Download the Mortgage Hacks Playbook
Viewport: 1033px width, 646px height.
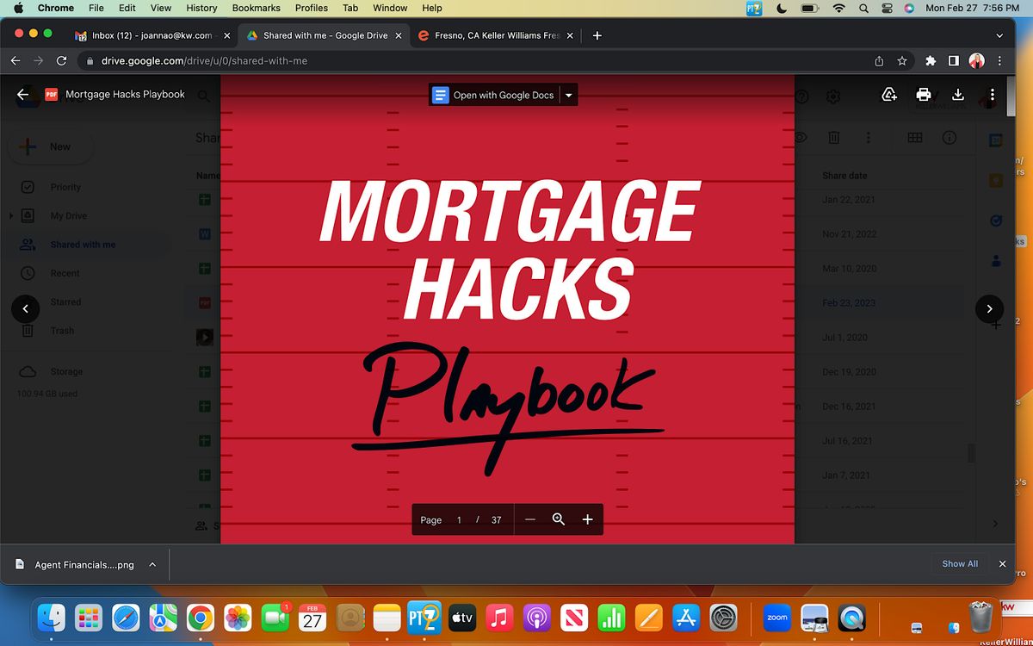coord(957,95)
